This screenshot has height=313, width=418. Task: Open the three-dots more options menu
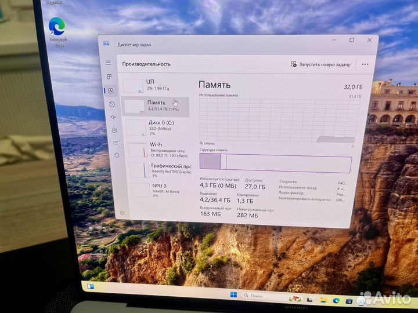(x=365, y=64)
